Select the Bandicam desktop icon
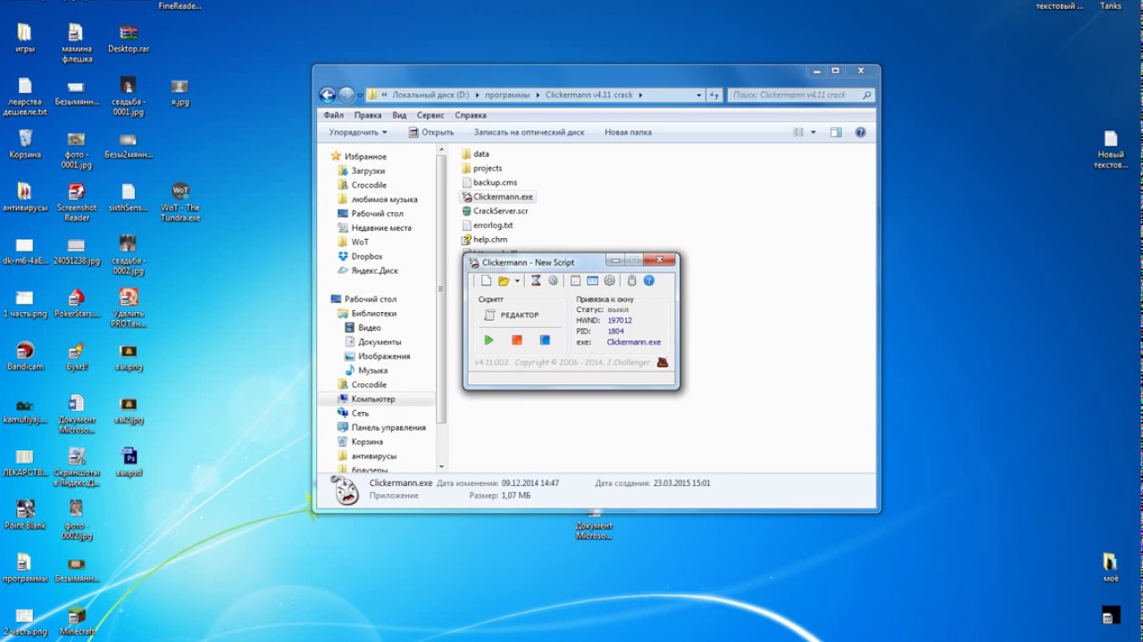The width and height of the screenshot is (1143, 642). pyautogui.click(x=25, y=356)
